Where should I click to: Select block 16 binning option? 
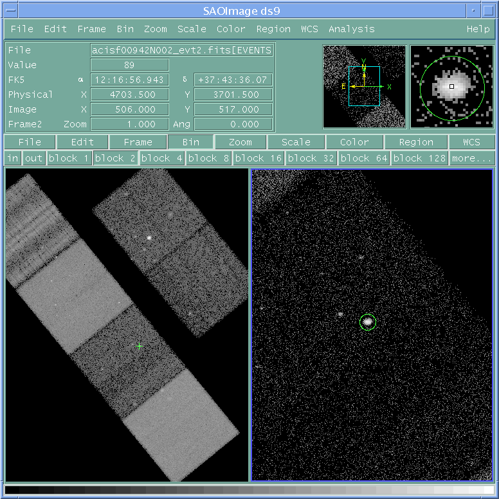click(x=257, y=158)
